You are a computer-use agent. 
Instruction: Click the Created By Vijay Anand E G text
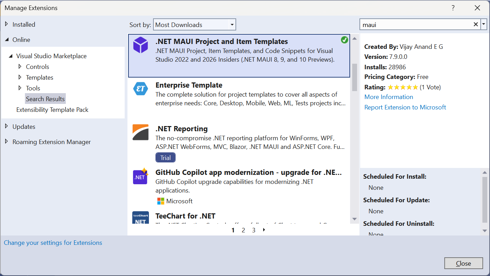point(403,47)
